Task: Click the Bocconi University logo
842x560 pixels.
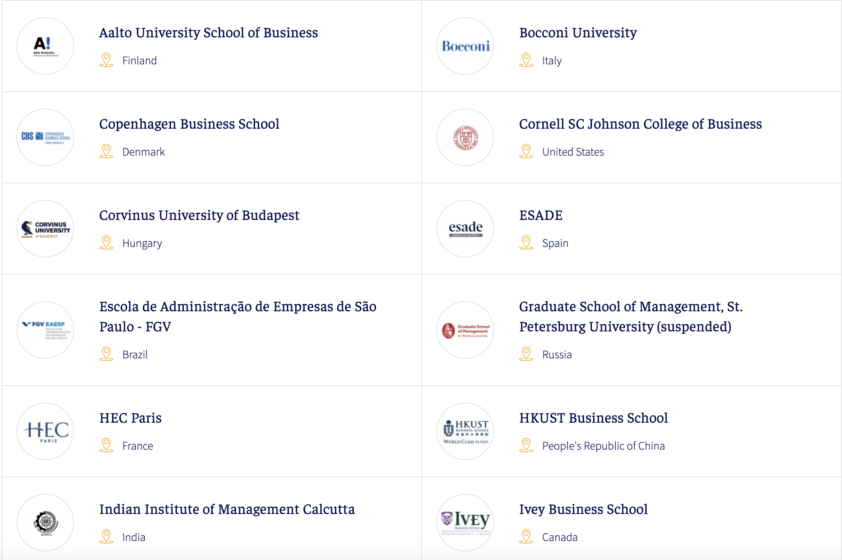Action: (465, 46)
